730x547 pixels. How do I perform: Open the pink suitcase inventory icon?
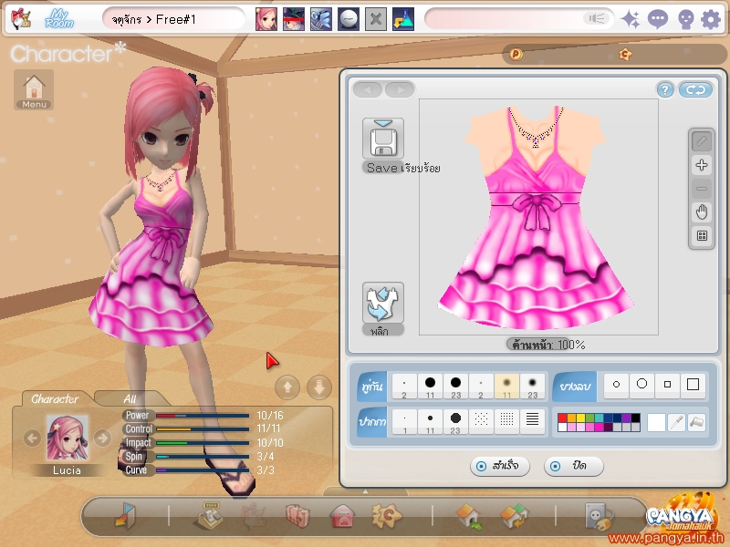click(297, 516)
